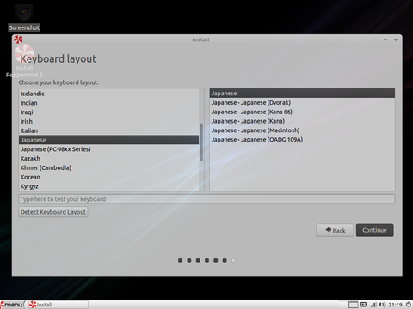This screenshot has height=309, width=413.
Task: Choose Japanese (OADG 109A) variant
Action: [x=302, y=140]
